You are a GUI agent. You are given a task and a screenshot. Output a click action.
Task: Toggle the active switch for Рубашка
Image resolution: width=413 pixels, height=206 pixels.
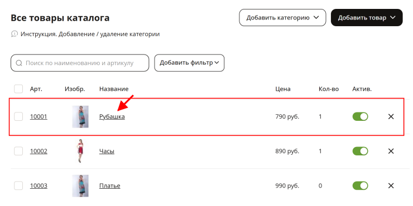click(360, 116)
